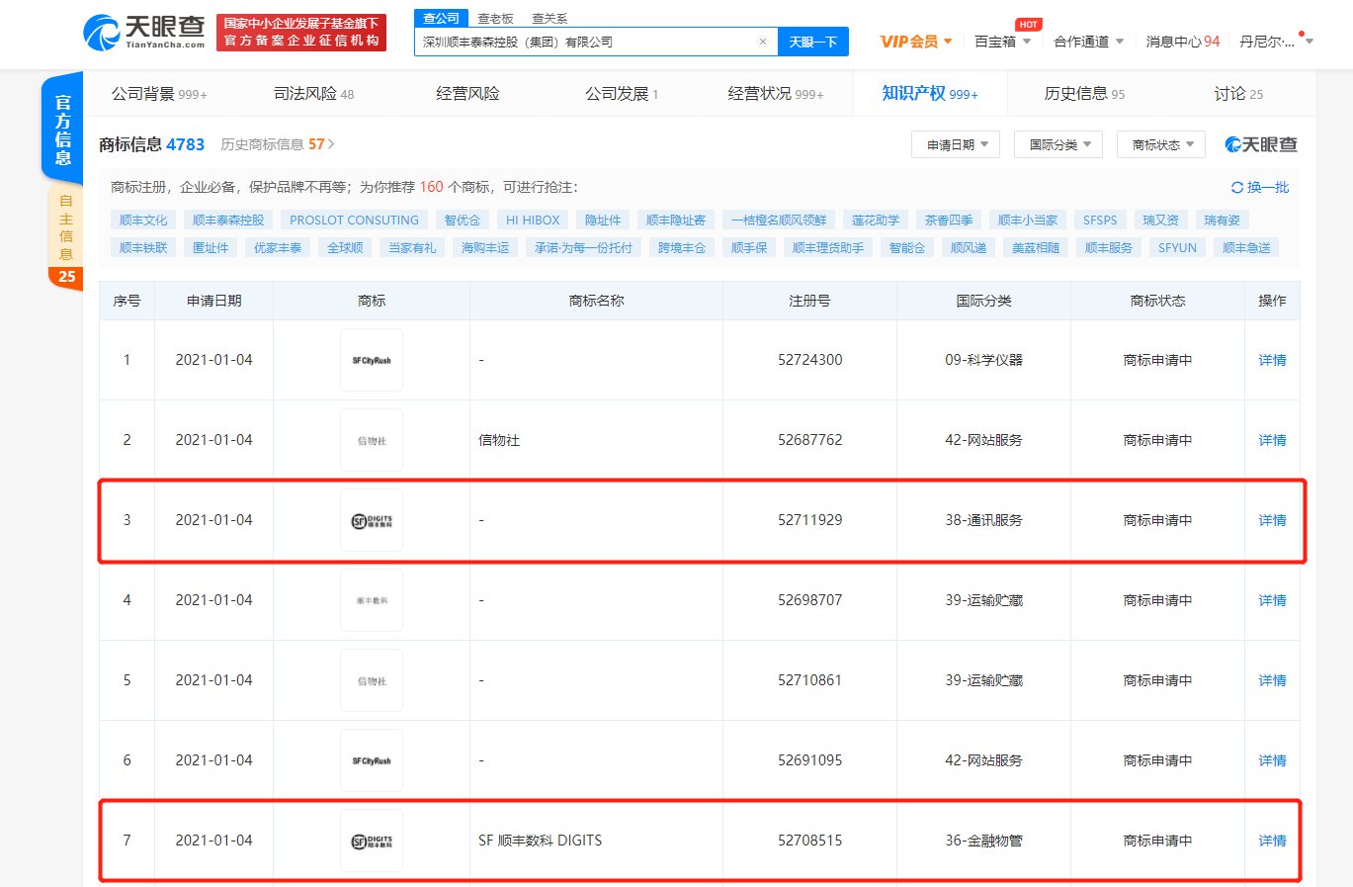Select the 知识产权 tab
Screen dimensions: 1353x887
pos(930,94)
